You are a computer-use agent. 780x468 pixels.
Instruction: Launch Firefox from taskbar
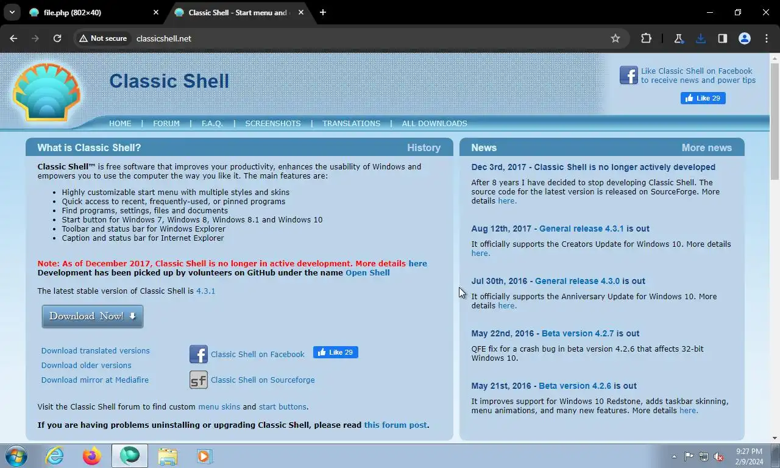[x=92, y=456]
